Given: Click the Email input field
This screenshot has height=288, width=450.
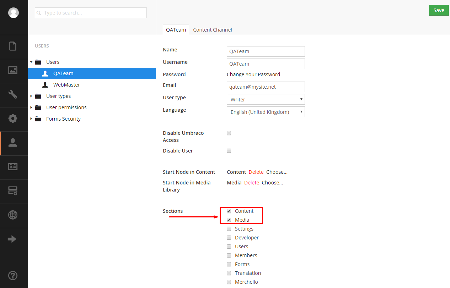Looking at the screenshot, I should [266, 87].
